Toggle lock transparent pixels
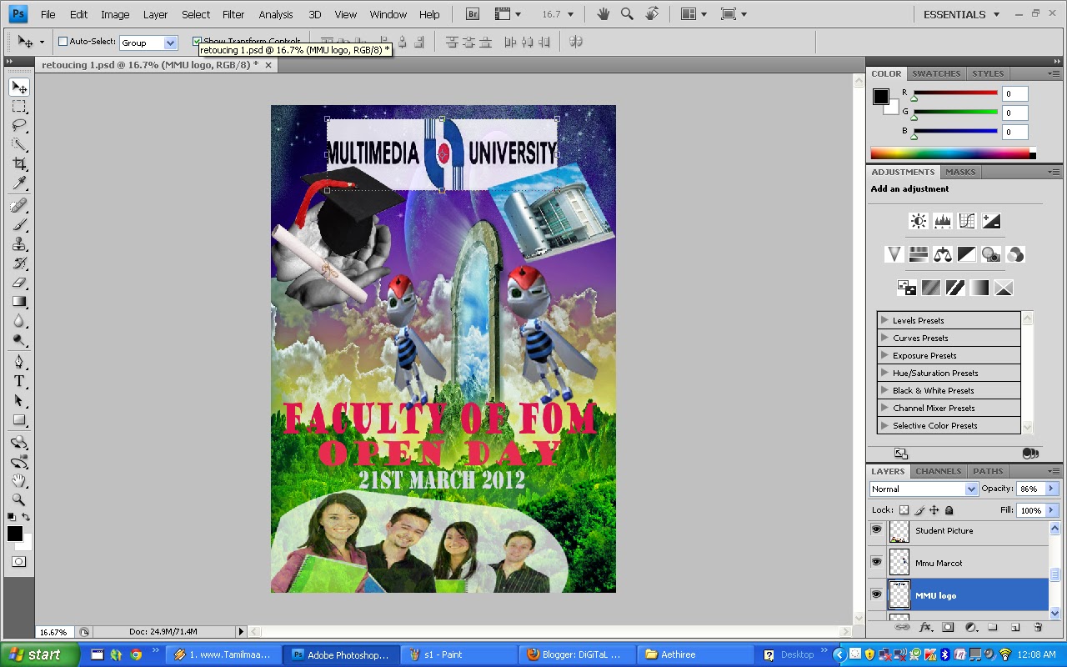Screen dimensions: 1067x667 904,510
